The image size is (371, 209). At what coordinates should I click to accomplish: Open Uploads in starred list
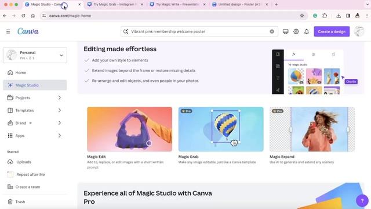tap(35, 162)
